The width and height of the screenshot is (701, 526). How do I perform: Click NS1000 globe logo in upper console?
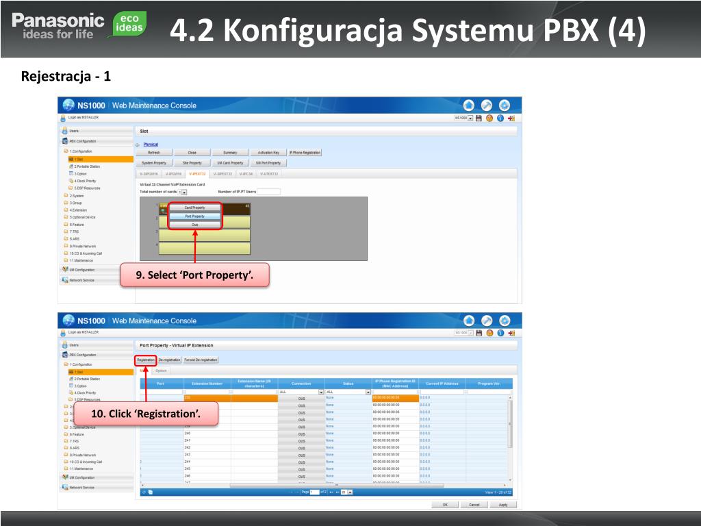click(68, 105)
